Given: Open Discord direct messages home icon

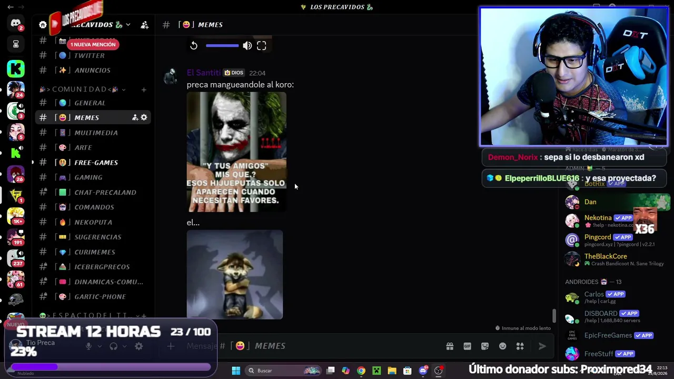Looking at the screenshot, I should [x=16, y=24].
